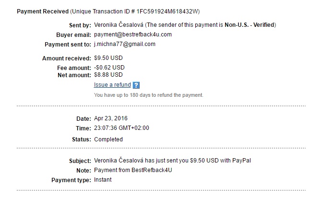Click the note Payment from BestRefback4U
This screenshot has height=197, width=334.
[133, 170]
